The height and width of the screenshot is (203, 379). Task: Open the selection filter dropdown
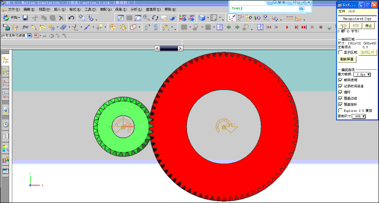[30, 36]
